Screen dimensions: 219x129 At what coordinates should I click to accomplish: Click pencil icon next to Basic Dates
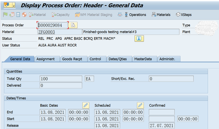coord(86,105)
